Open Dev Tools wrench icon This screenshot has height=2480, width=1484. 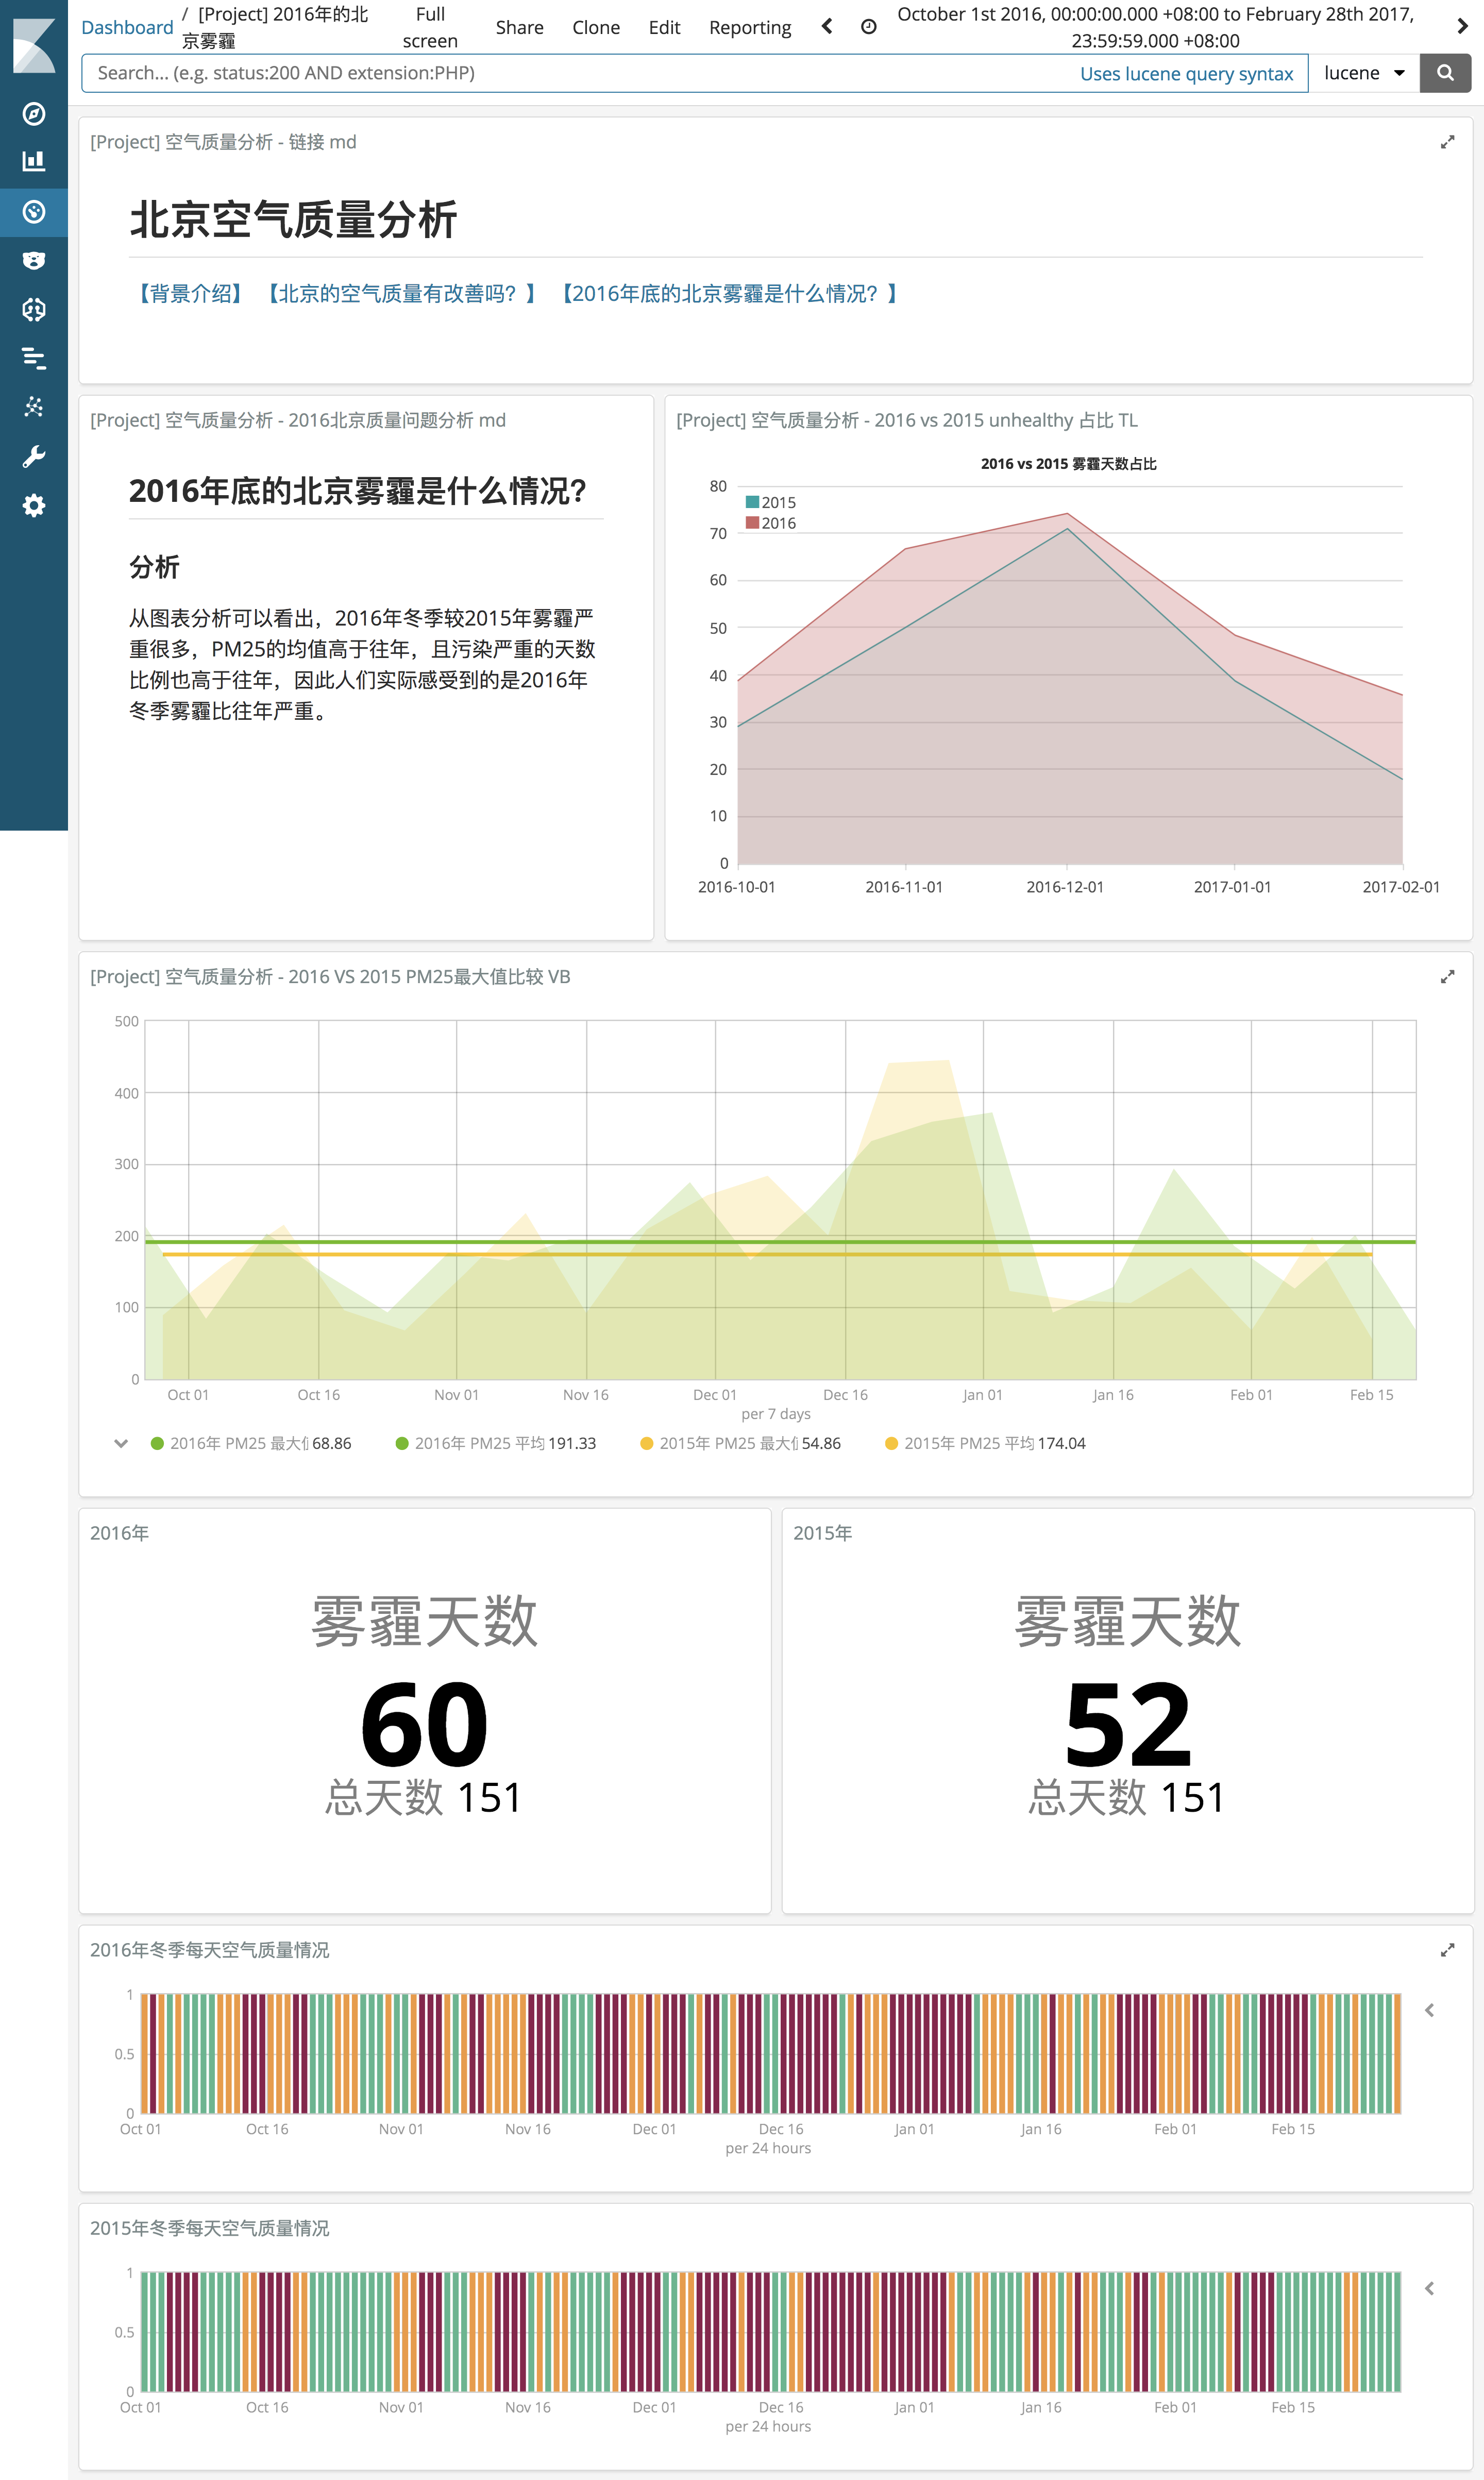(34, 457)
